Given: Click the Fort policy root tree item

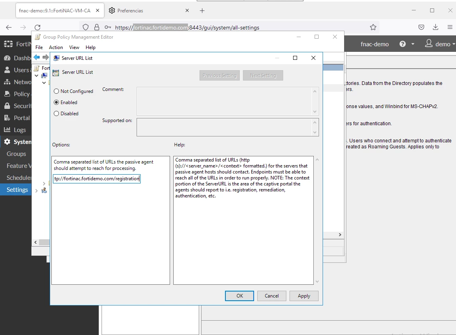Looking at the screenshot, I should point(42,68).
